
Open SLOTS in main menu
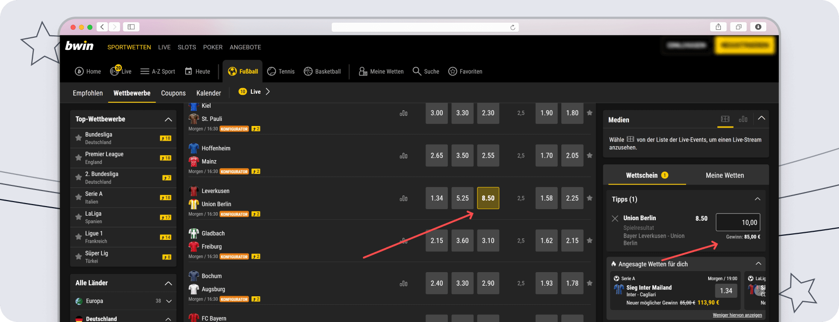(x=187, y=47)
